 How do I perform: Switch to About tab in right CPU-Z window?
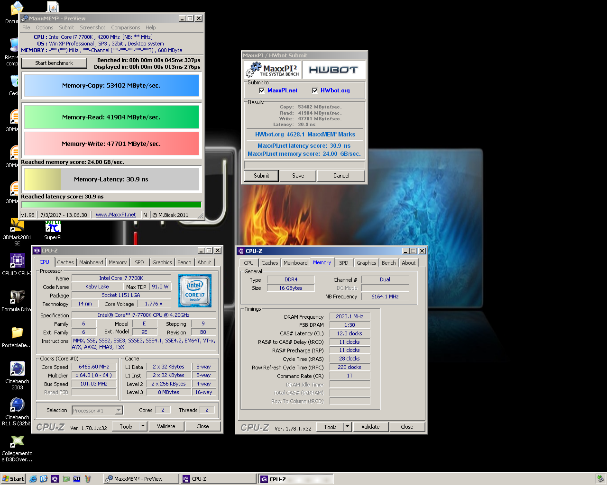pos(409,263)
